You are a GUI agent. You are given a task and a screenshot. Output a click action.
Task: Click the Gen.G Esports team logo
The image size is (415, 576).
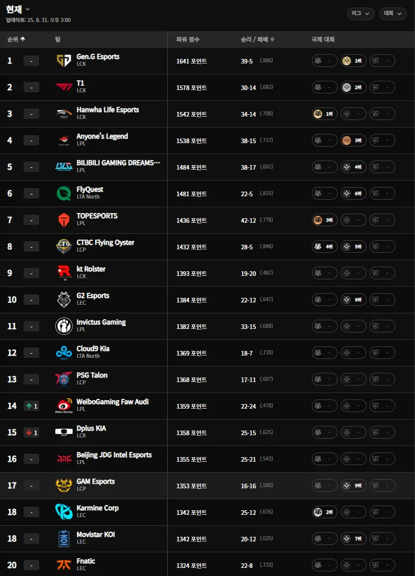[x=64, y=61]
